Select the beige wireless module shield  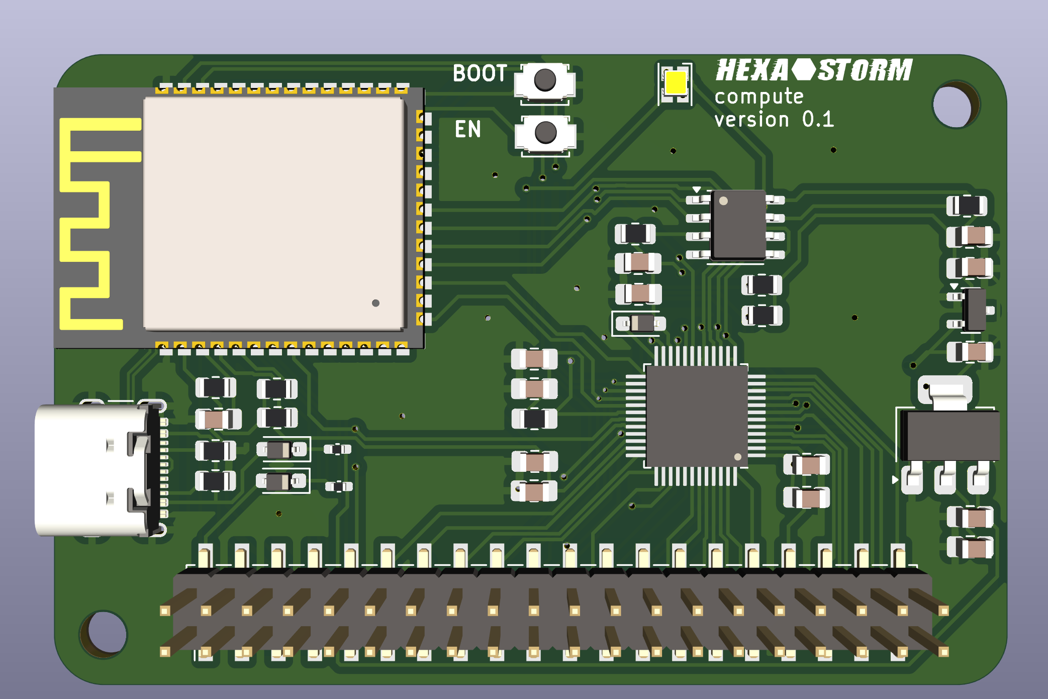click(x=274, y=214)
